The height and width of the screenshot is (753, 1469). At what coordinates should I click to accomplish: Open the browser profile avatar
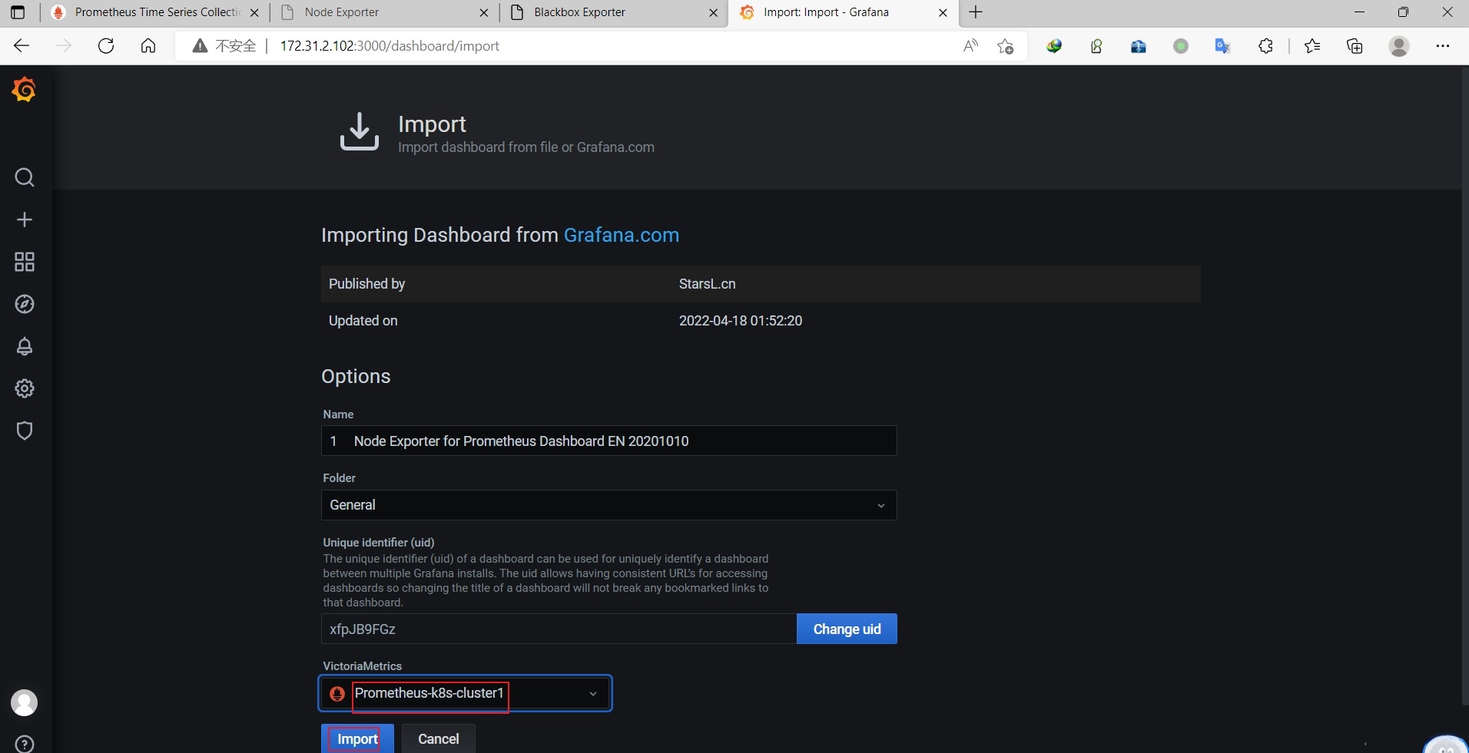coord(1399,46)
